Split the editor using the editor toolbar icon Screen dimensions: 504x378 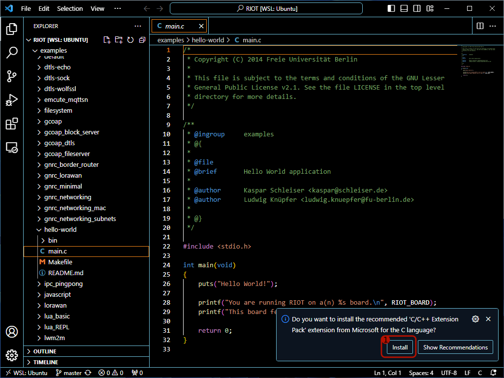(480, 26)
